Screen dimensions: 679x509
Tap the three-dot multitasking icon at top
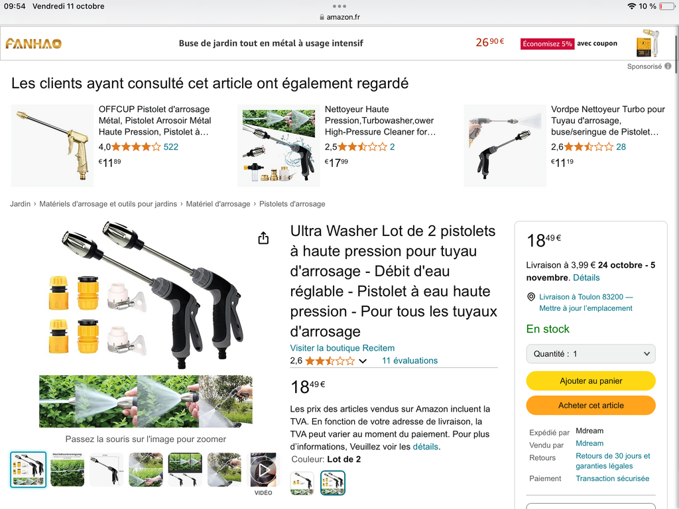point(339,6)
